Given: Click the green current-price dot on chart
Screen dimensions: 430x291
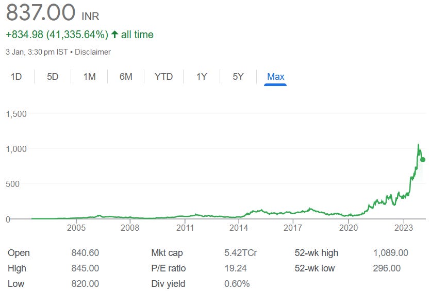Looking at the screenshot, I should [x=423, y=160].
